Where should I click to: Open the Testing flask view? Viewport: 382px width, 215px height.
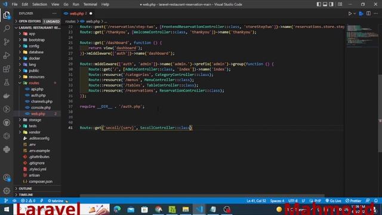click(x=7, y=82)
